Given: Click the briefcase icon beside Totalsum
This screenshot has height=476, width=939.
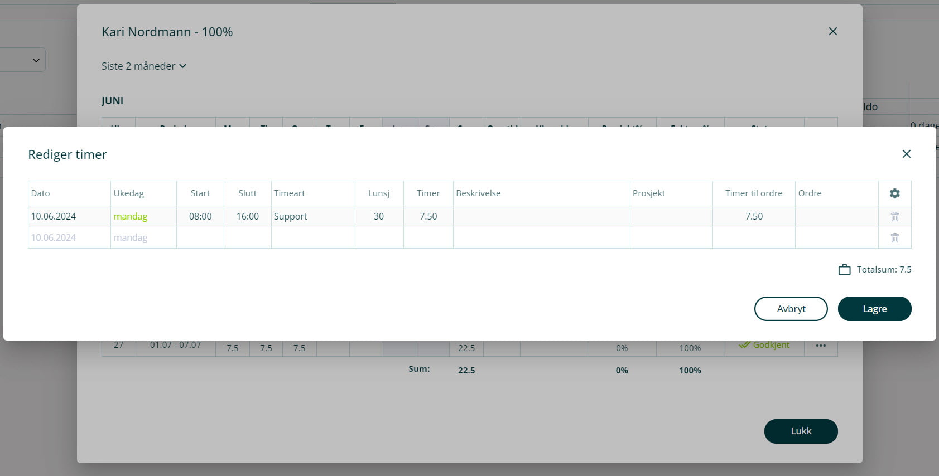Looking at the screenshot, I should pyautogui.click(x=844, y=270).
